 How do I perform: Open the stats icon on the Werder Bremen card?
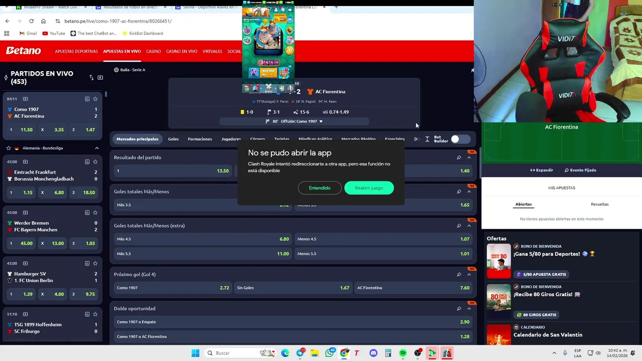87,213
